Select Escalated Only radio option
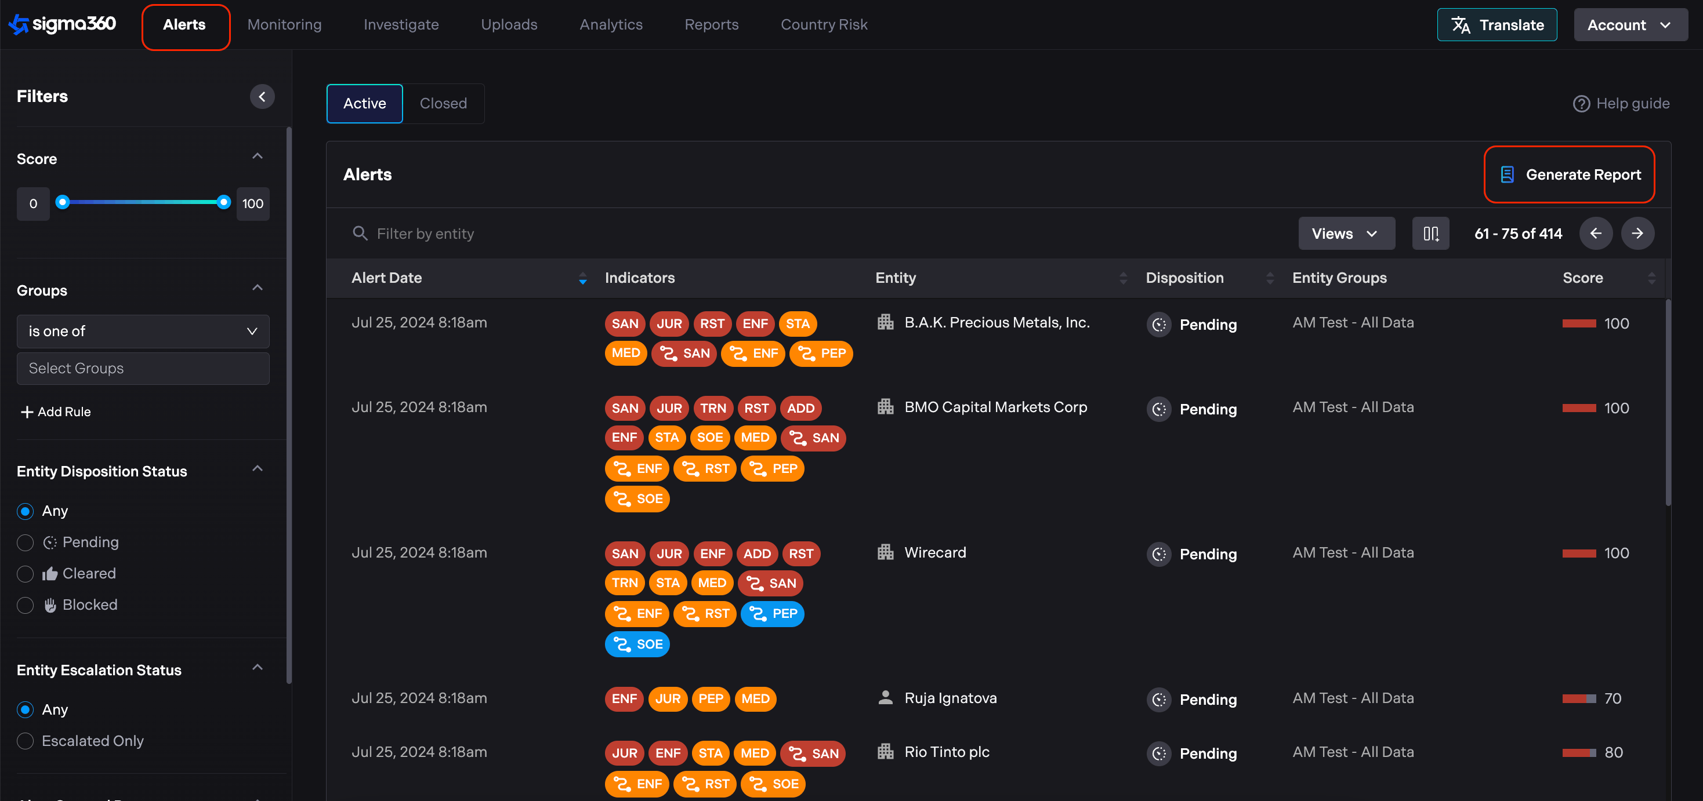Viewport: 1703px width, 801px height. pyautogui.click(x=25, y=741)
